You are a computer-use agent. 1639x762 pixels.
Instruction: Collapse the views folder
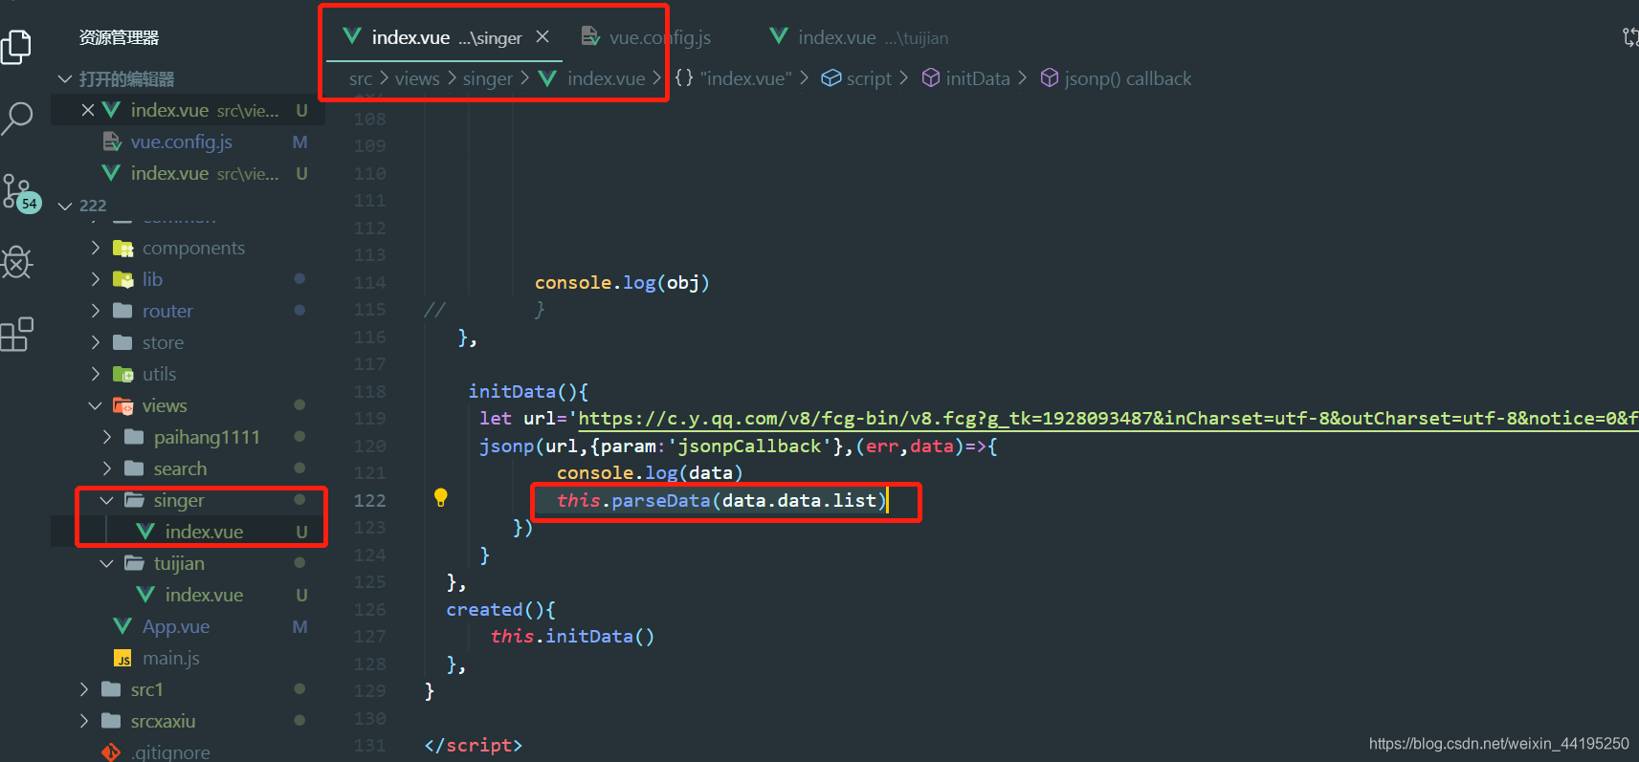pos(95,405)
